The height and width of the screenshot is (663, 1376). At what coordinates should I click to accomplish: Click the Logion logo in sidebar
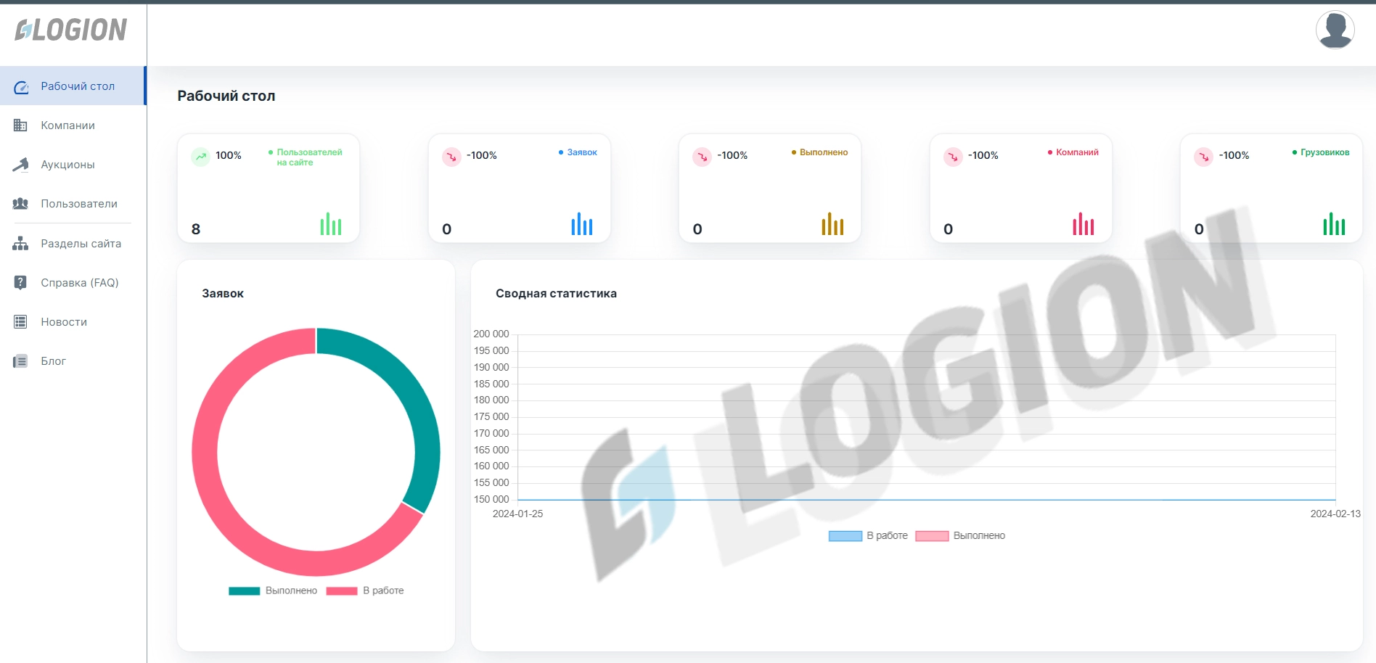(x=71, y=30)
